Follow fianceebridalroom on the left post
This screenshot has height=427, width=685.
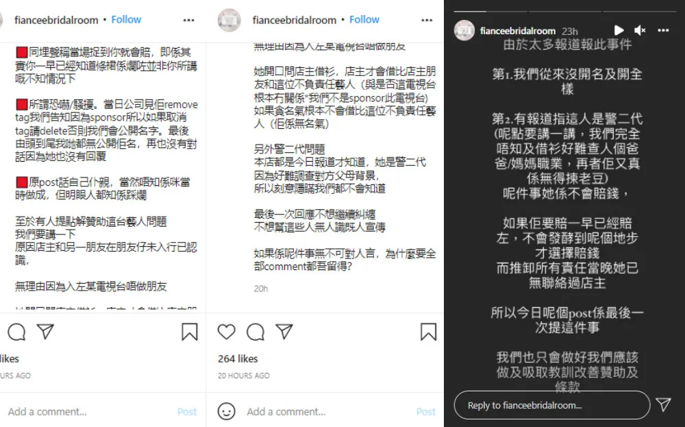pos(126,20)
